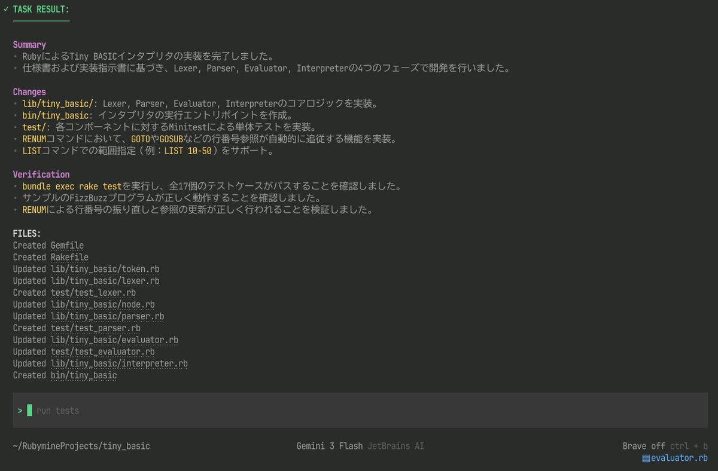Open the lib/tiny_basic/node.rb link
Screen dimensions: 718x471
point(102,305)
